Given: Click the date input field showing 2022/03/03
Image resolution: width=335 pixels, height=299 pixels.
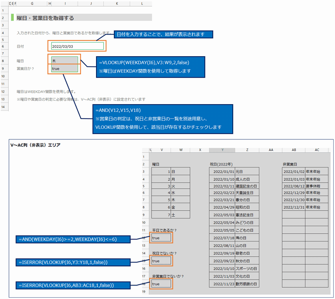Looking at the screenshot, I should click(77, 46).
